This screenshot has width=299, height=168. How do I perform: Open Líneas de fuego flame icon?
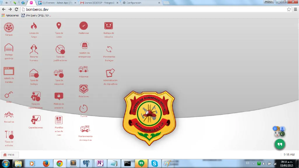click(34, 26)
